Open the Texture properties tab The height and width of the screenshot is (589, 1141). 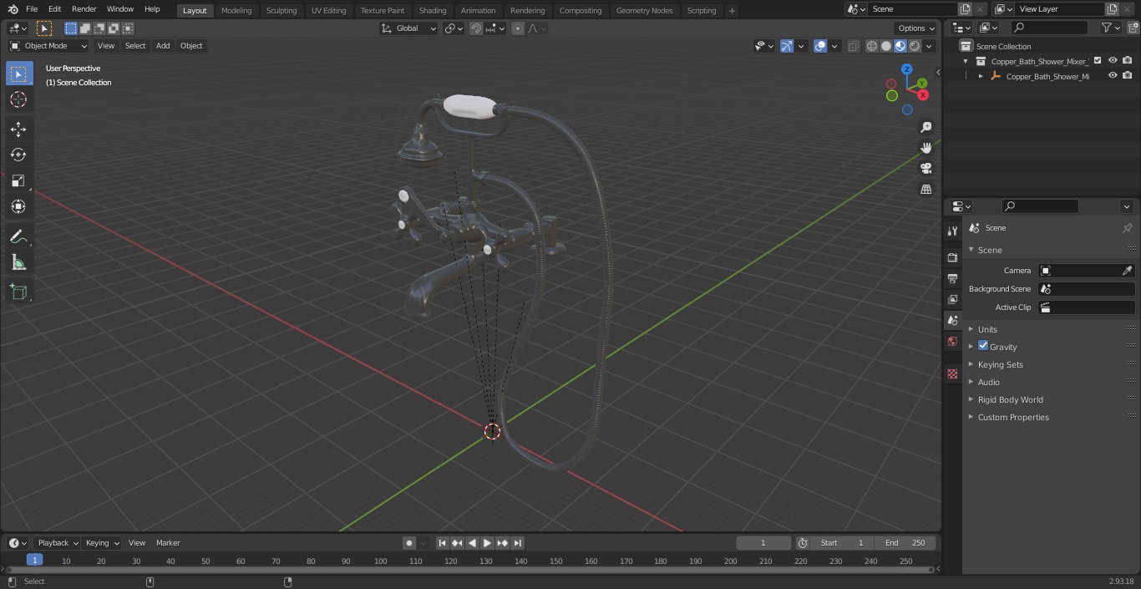coord(952,373)
